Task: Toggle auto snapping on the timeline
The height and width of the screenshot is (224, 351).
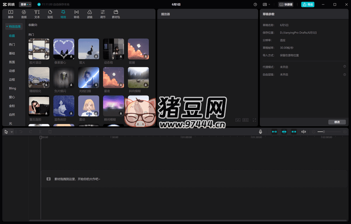Action: [284, 131]
